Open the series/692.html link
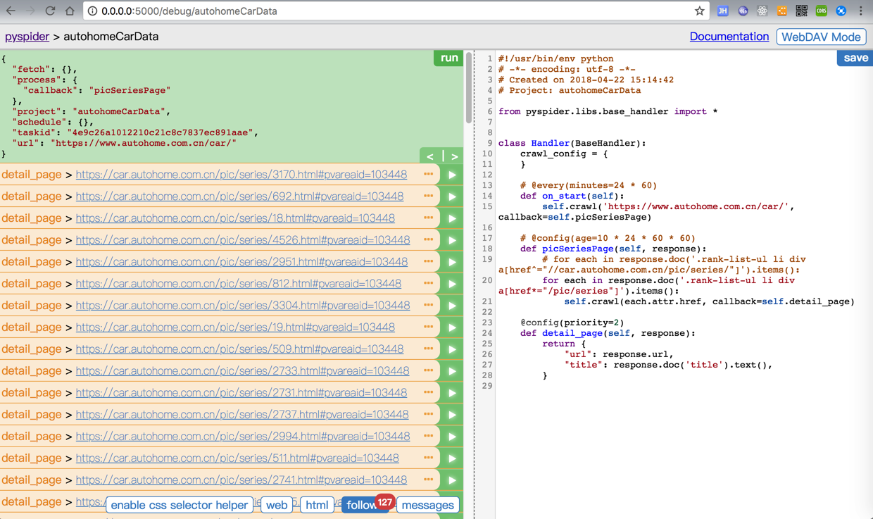This screenshot has height=519, width=873. [239, 196]
